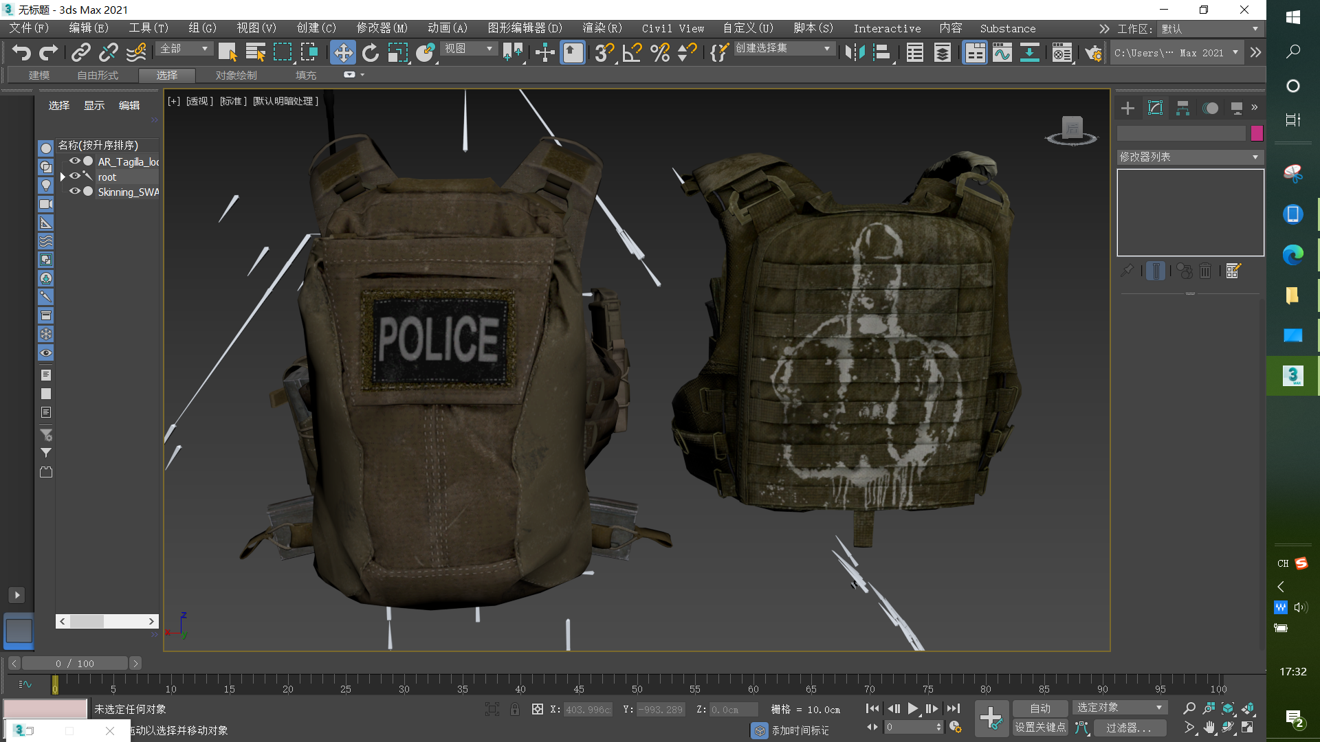
Task: Open the Motion panel tab
Action: pyautogui.click(x=1210, y=108)
